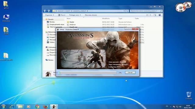Open the Ordinateur desktop icon
Image resolution: width=195 pixels, height=109 pixels.
[x=6, y=18]
